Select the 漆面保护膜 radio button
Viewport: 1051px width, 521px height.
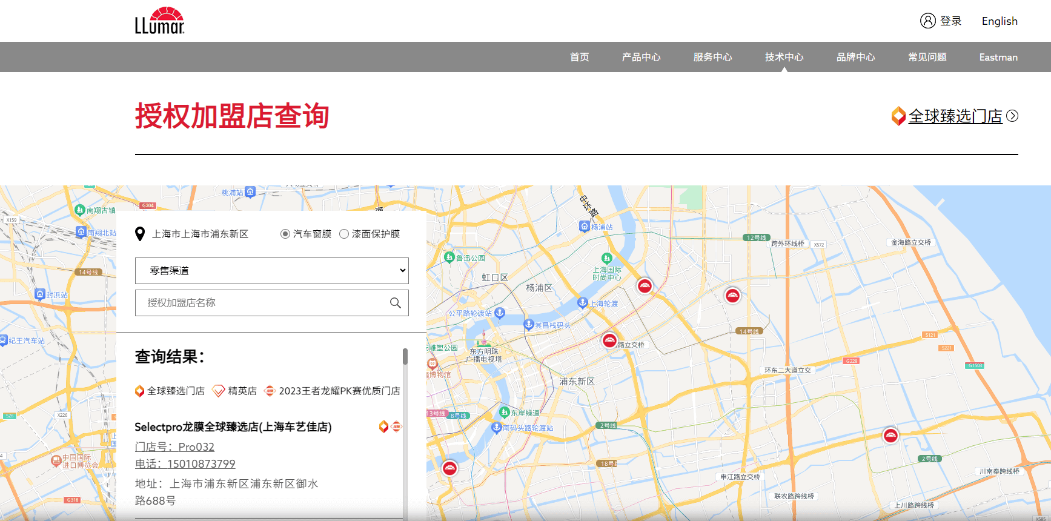[344, 234]
